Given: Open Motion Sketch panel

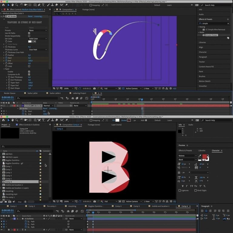Looking at the screenshot, I should tap(204, 81).
